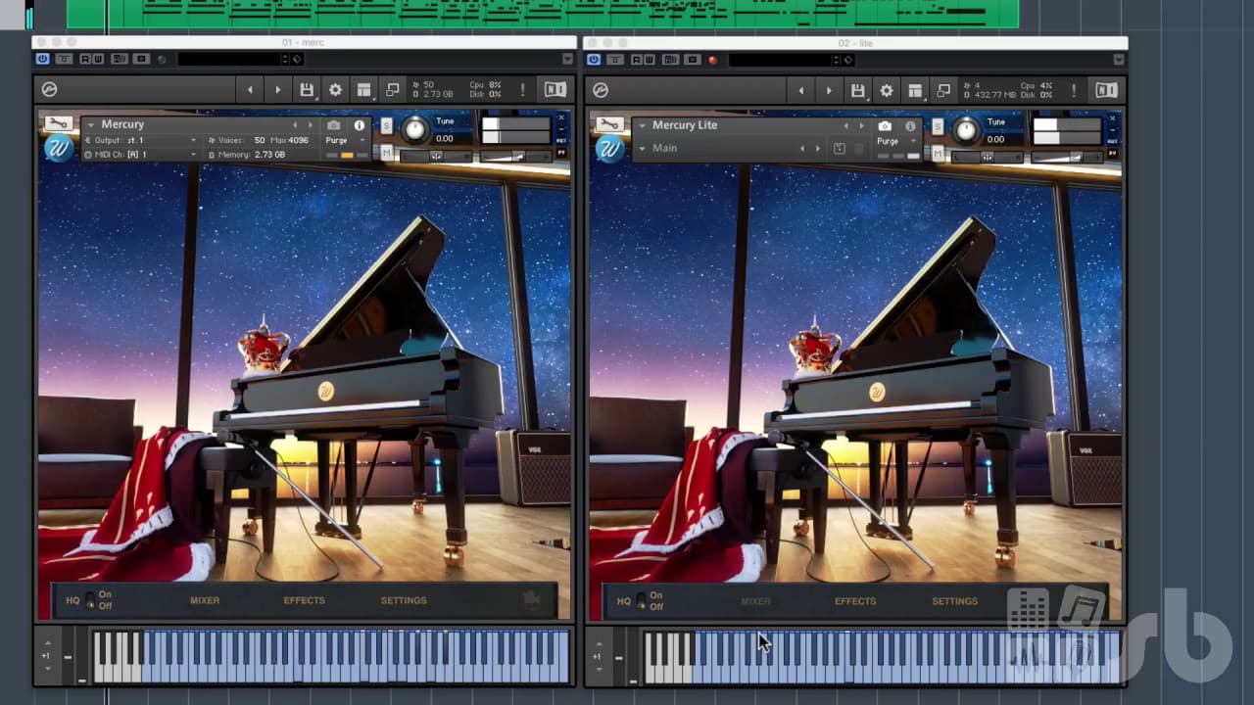
Task: Toggle the HQ On/Off switch in Mercury Lite
Action: coord(641,601)
